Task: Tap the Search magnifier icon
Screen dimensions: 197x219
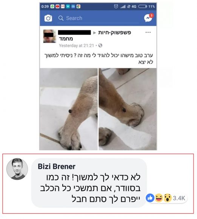Action: pyautogui.click(x=61, y=18)
